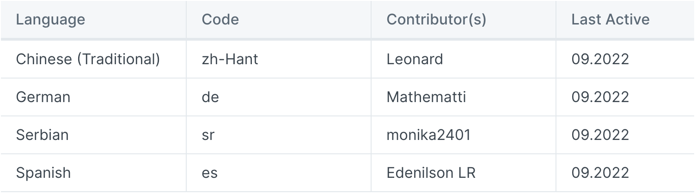Open contributor Mathematti

click(426, 97)
